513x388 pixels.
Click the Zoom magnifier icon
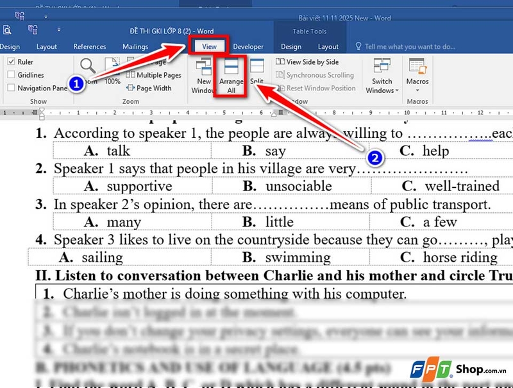click(88, 66)
